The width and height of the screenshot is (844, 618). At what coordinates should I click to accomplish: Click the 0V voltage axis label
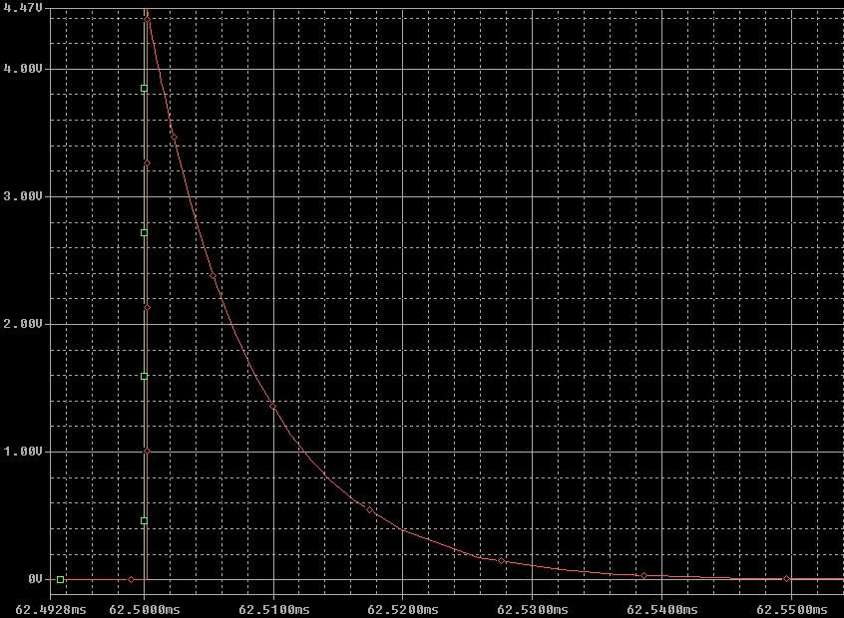coord(35,579)
